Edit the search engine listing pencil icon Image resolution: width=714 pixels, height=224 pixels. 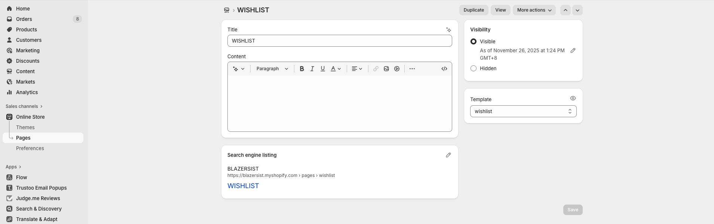click(x=448, y=155)
